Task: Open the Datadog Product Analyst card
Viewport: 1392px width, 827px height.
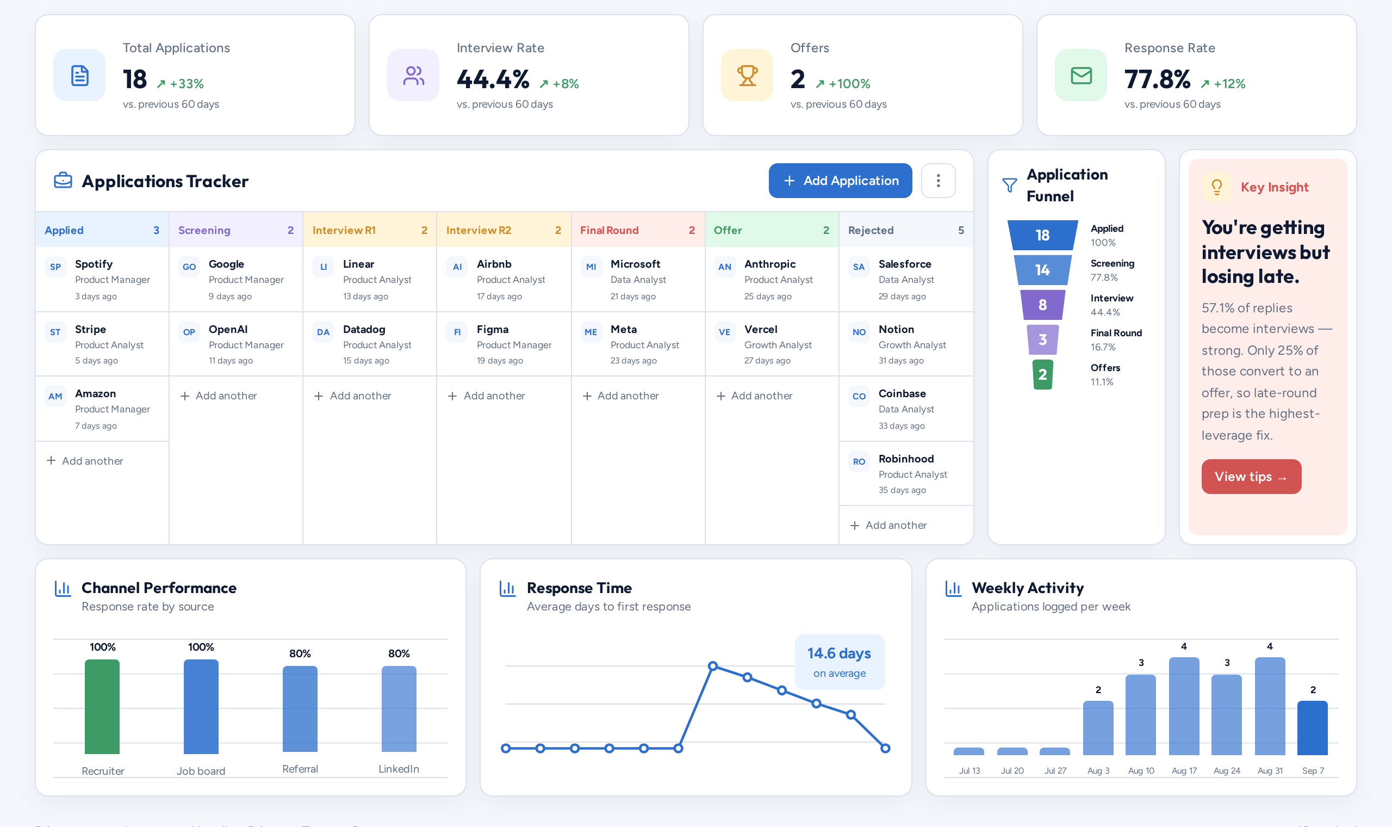Action: pyautogui.click(x=370, y=344)
